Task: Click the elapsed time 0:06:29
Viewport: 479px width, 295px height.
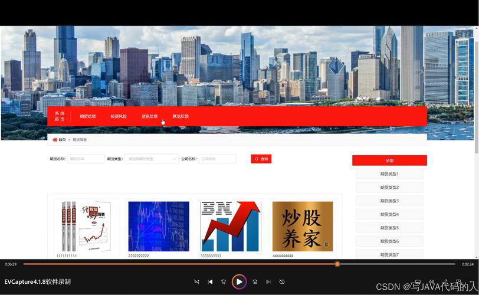Action: coord(11,264)
